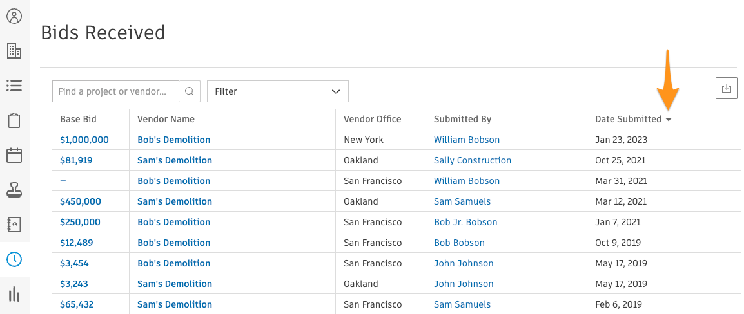The height and width of the screenshot is (314, 744).
Task: Open the list view sidebar icon
Action: pos(14,86)
